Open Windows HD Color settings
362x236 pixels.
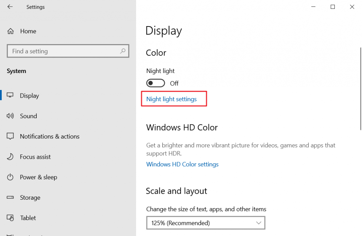point(182,164)
